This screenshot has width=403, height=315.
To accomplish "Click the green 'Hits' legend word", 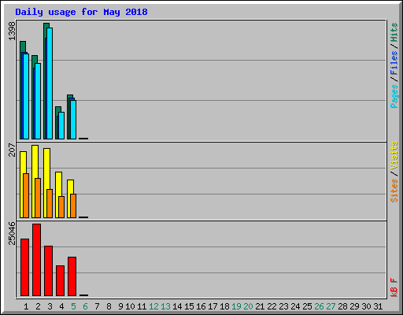I will coord(394,32).
